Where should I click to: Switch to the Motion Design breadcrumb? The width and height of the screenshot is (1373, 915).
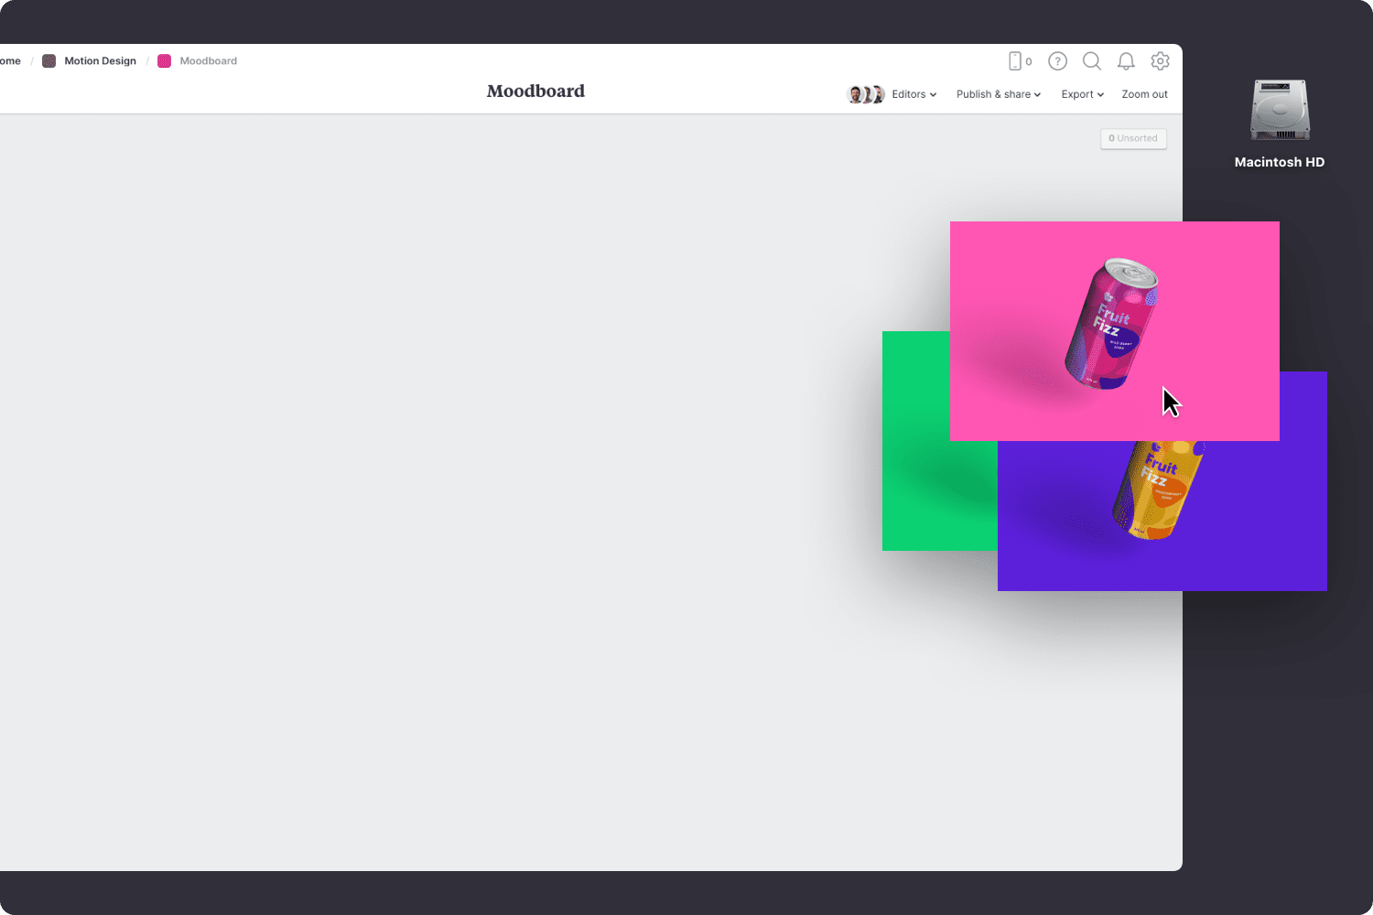[99, 60]
